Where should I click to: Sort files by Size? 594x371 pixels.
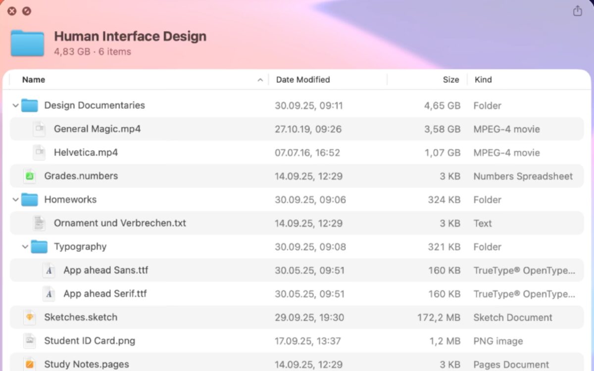(451, 79)
